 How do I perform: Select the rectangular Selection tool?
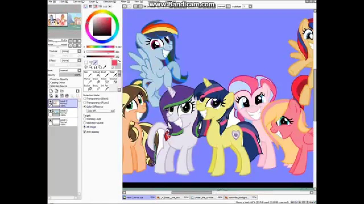click(86, 62)
